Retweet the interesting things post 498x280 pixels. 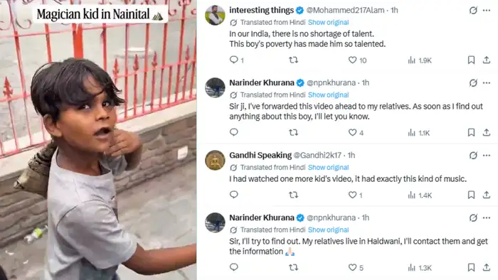point(293,60)
